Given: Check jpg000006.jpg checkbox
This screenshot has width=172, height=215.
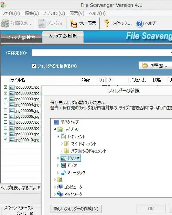Looking at the screenshot, I should (6, 116).
